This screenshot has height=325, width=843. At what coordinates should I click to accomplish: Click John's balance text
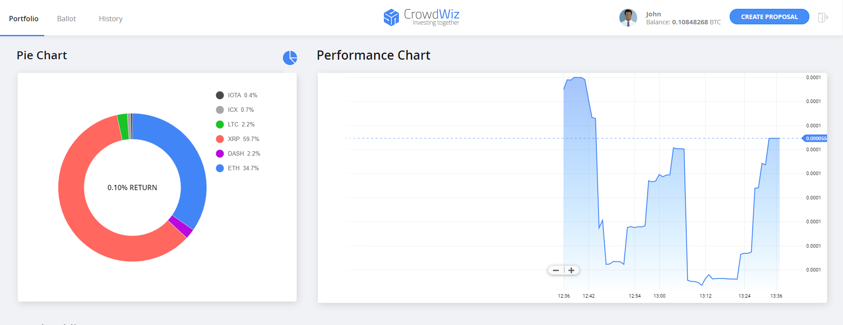click(x=683, y=22)
